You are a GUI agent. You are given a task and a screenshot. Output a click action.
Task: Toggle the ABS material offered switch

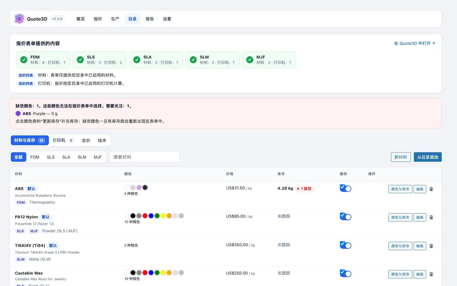346,188
